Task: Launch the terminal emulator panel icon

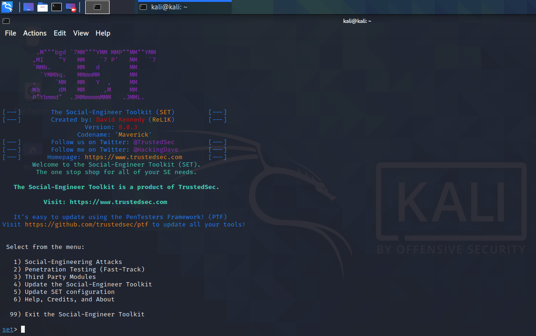Action: coord(57,7)
